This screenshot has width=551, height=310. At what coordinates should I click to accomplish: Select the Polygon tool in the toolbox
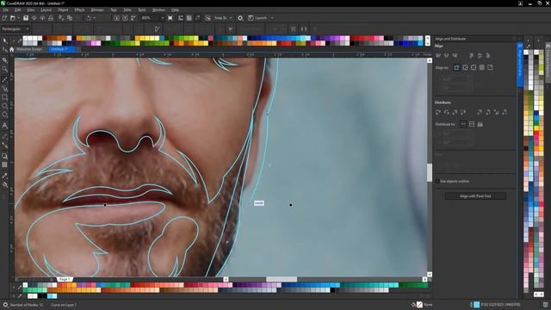4,115
